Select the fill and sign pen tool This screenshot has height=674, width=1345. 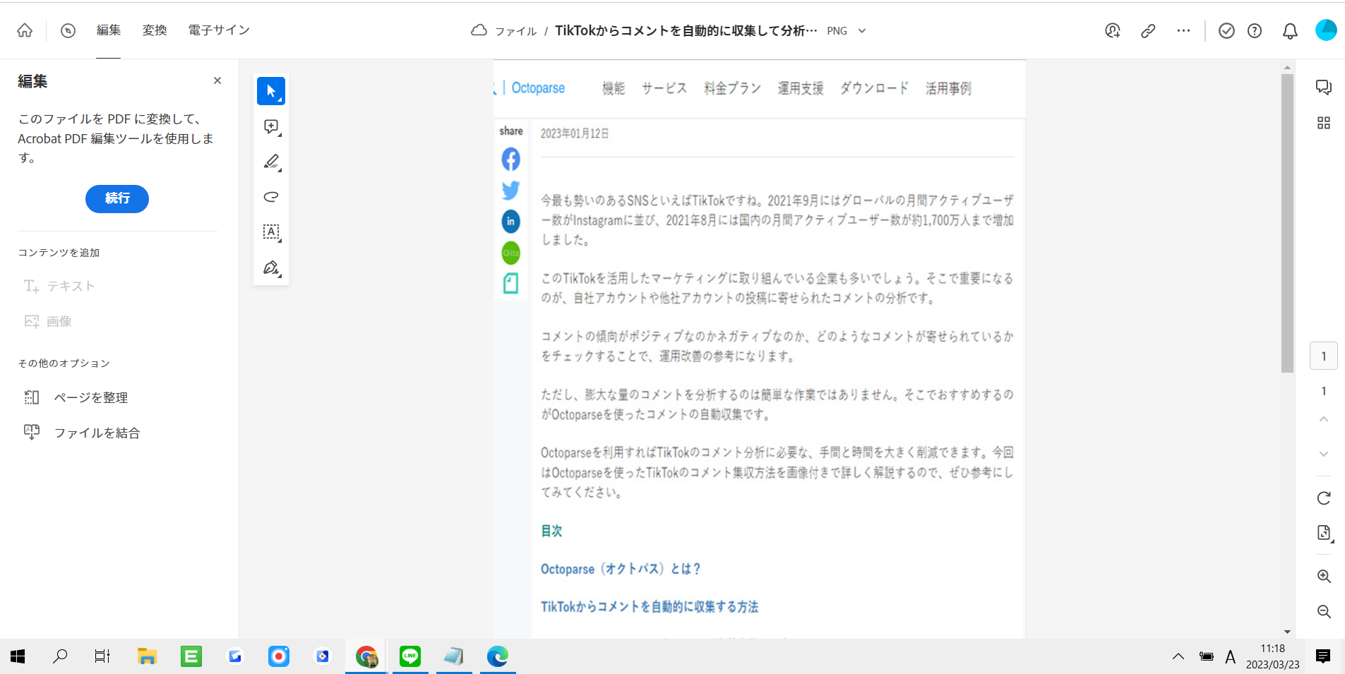click(271, 267)
